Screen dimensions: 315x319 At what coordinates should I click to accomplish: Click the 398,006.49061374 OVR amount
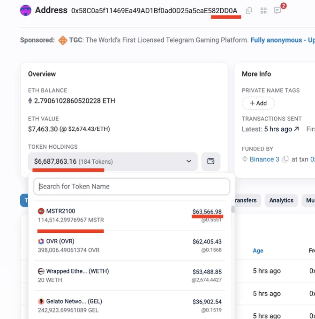(x=69, y=250)
